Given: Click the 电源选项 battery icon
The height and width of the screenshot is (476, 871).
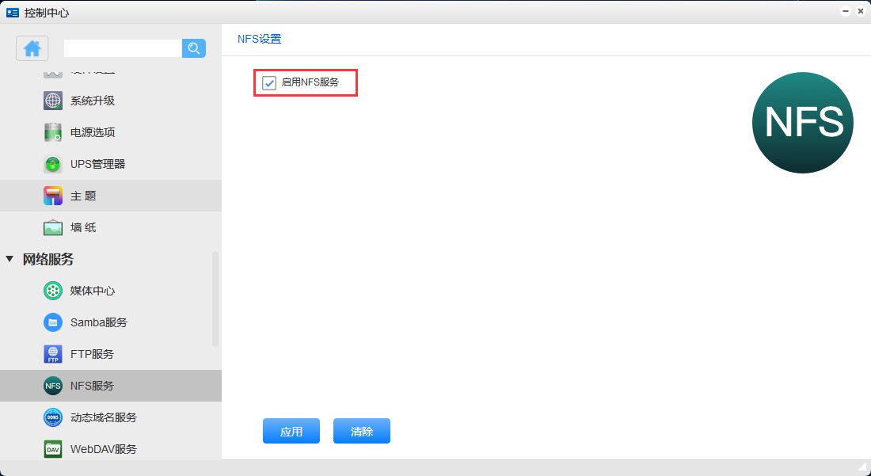Looking at the screenshot, I should [53, 132].
